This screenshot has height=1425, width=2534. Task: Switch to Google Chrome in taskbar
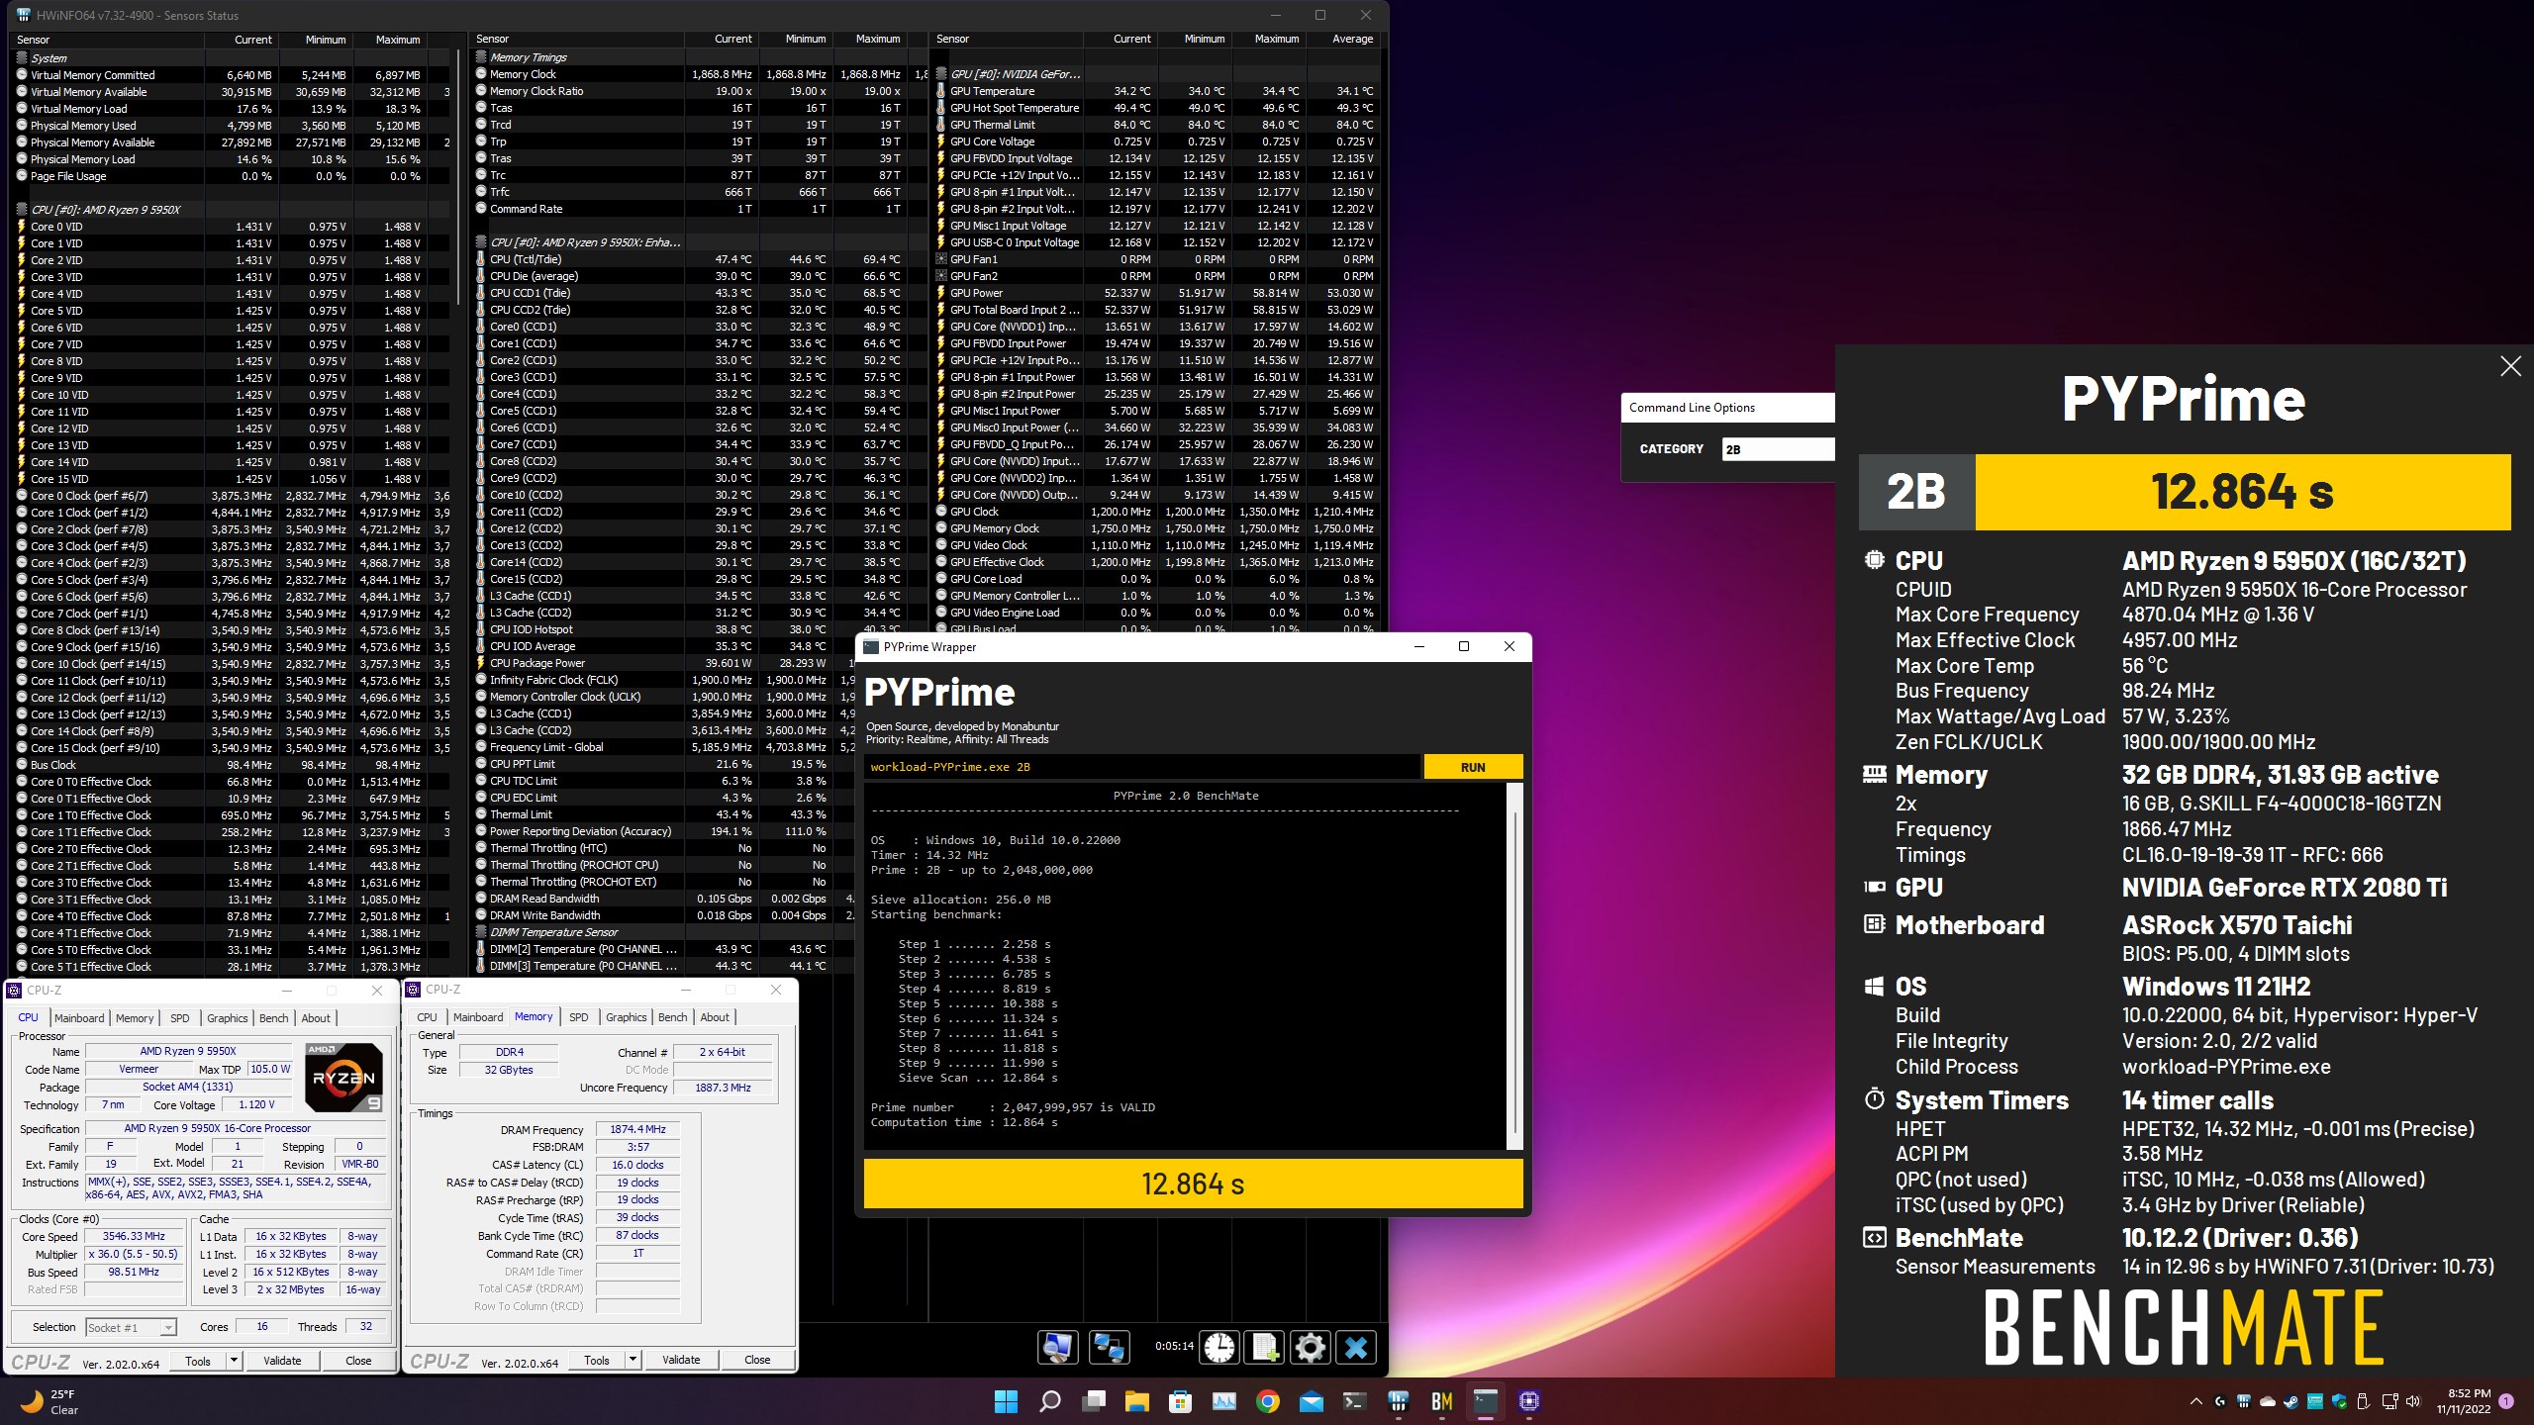(1267, 1400)
